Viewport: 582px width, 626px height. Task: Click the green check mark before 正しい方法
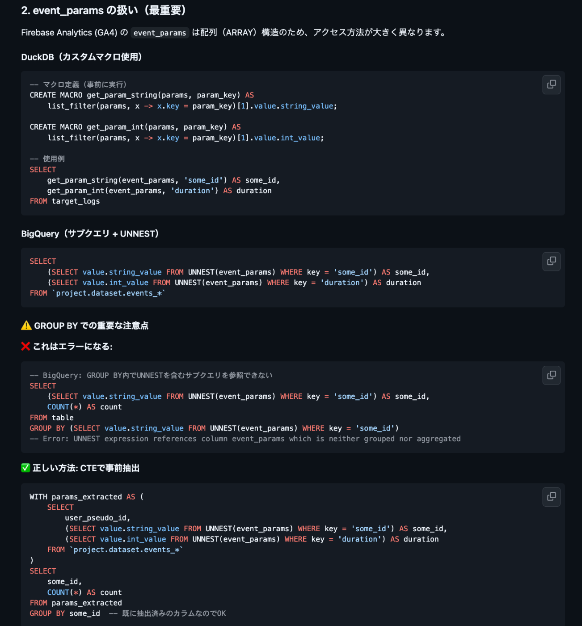tap(25, 468)
